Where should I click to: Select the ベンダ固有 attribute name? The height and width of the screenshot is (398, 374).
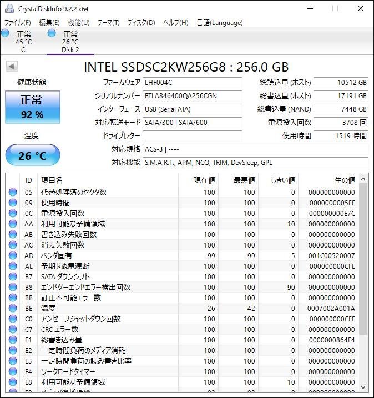click(x=57, y=255)
